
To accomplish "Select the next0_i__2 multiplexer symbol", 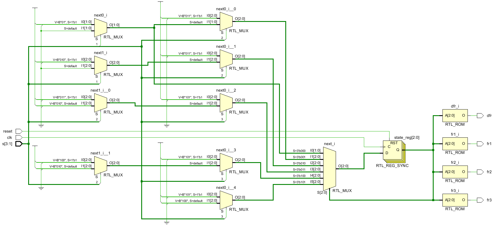I will [226, 103].
